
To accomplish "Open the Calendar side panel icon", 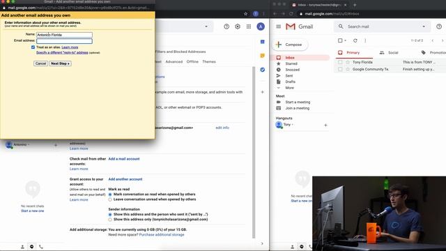I will [262, 42].
